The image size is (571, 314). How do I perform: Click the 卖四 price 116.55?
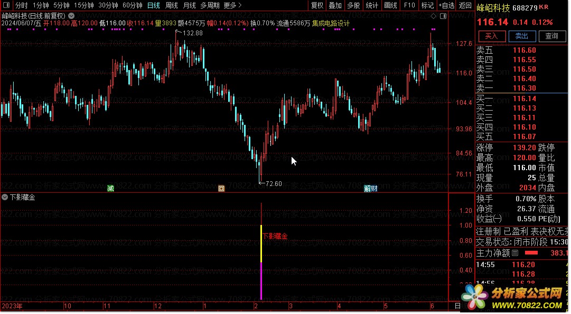525,60
